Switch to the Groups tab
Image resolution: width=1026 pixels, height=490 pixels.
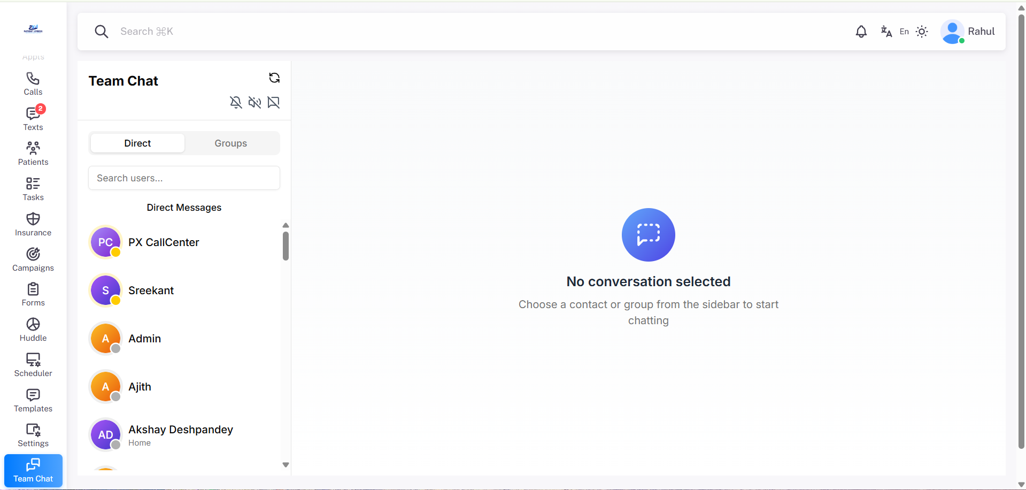click(x=230, y=143)
